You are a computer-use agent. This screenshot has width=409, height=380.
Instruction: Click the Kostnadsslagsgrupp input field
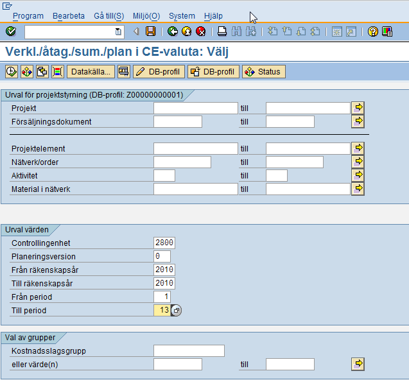pyautogui.click(x=189, y=350)
